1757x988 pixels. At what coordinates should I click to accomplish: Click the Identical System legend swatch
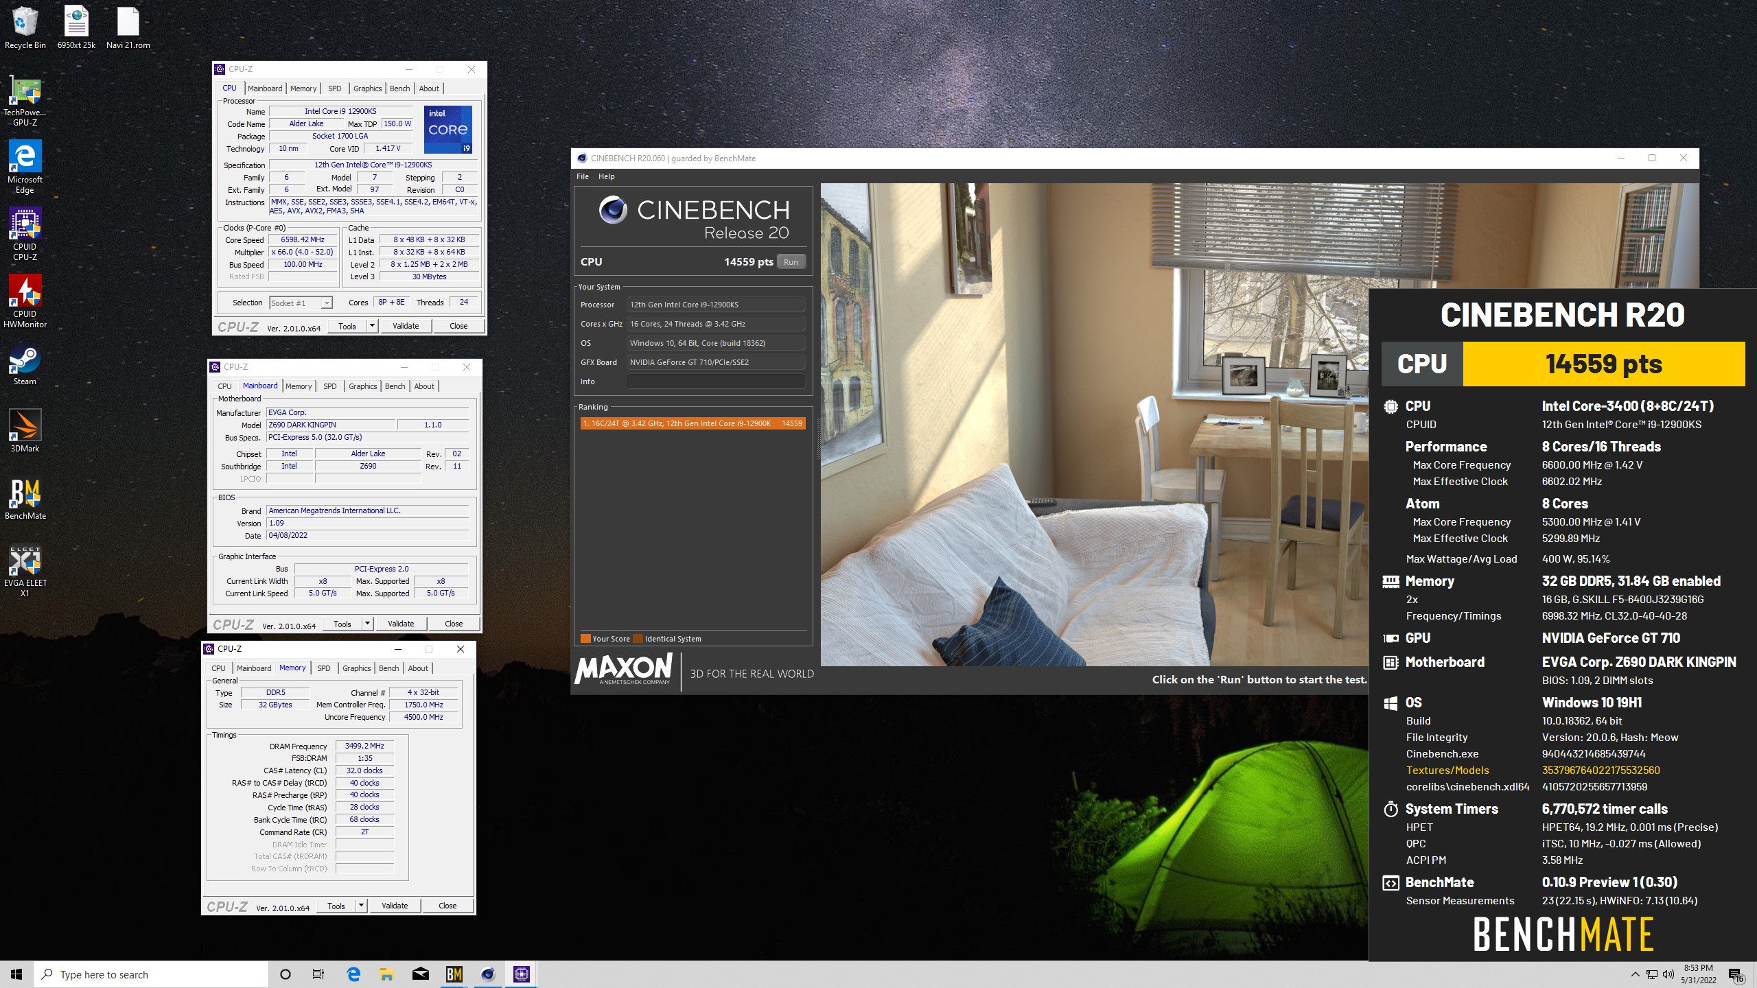pos(638,639)
